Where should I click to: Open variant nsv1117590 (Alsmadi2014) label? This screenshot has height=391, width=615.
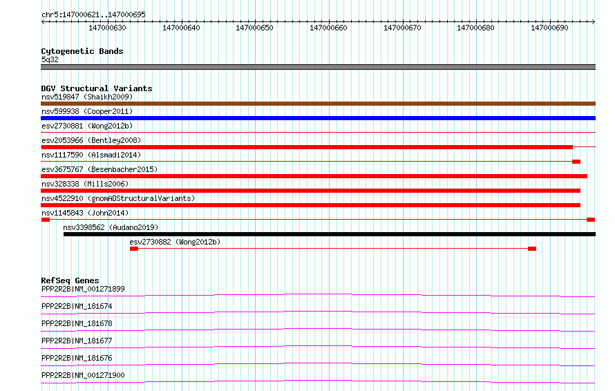[x=91, y=155]
